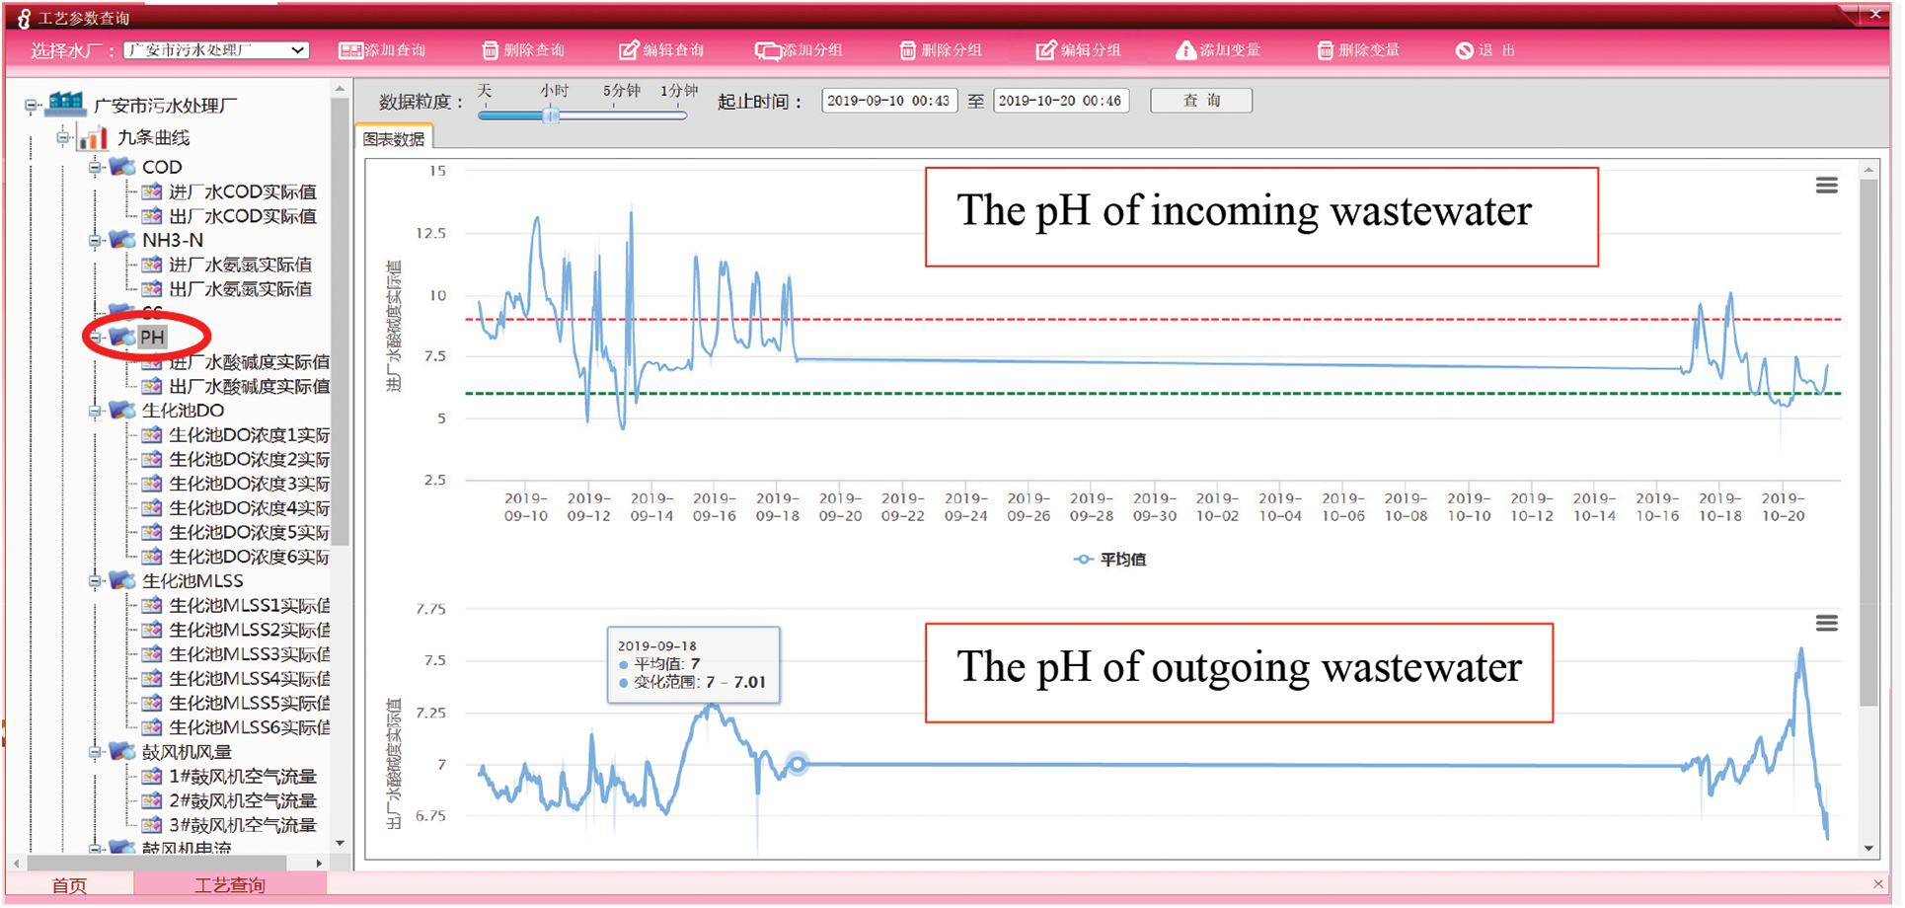This screenshot has width=1905, height=908.
Task: Collapse the 生化池MLSS tree group
Action: [96, 581]
